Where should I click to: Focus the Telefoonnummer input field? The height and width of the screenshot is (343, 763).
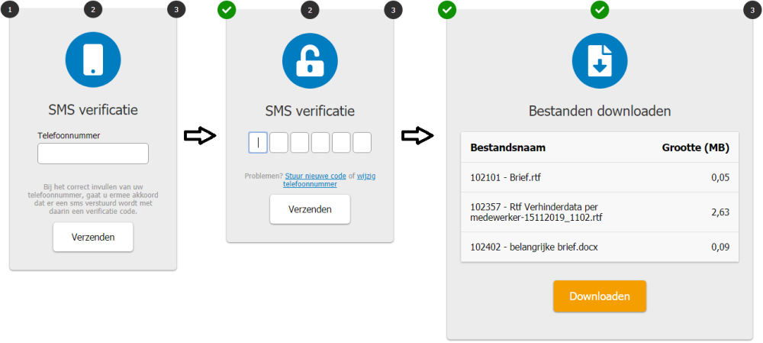click(93, 154)
